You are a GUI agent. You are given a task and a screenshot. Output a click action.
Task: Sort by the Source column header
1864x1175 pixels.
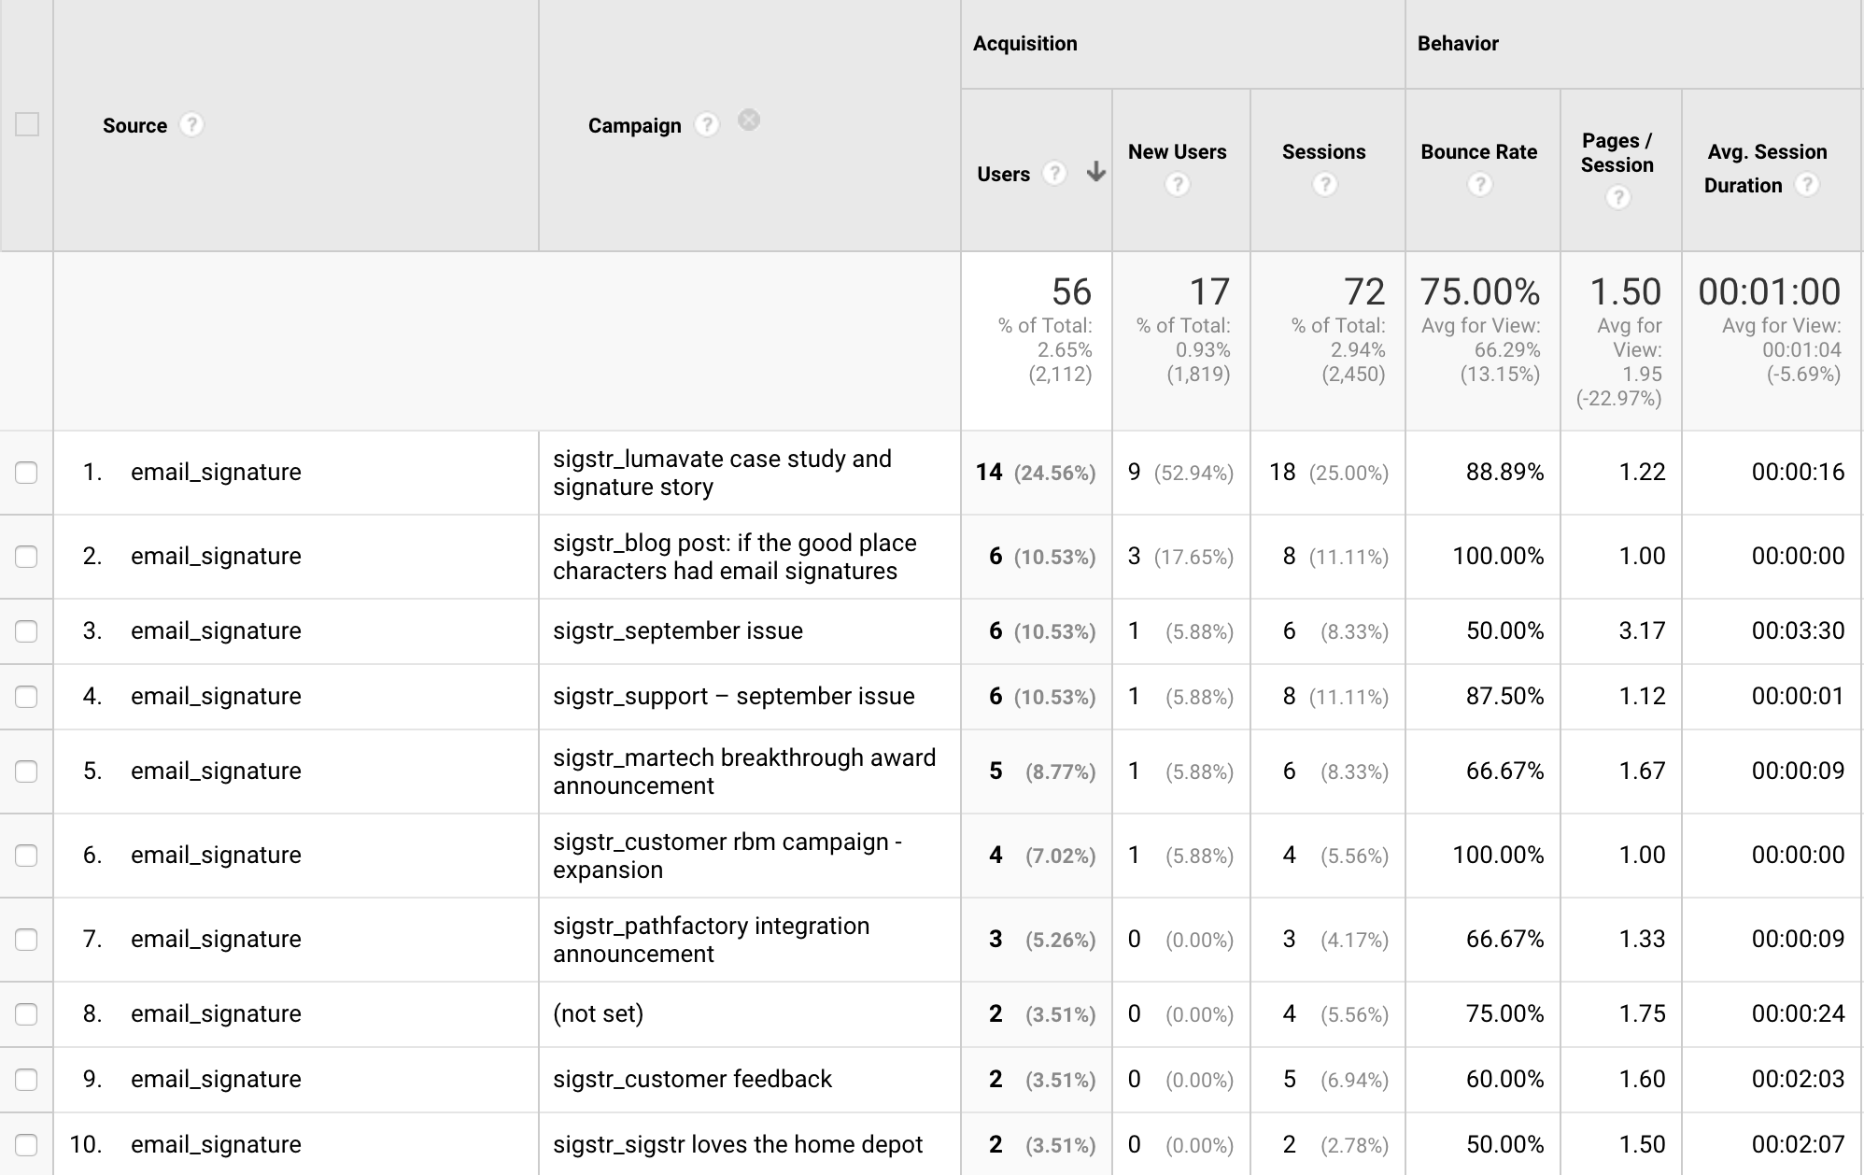[134, 125]
